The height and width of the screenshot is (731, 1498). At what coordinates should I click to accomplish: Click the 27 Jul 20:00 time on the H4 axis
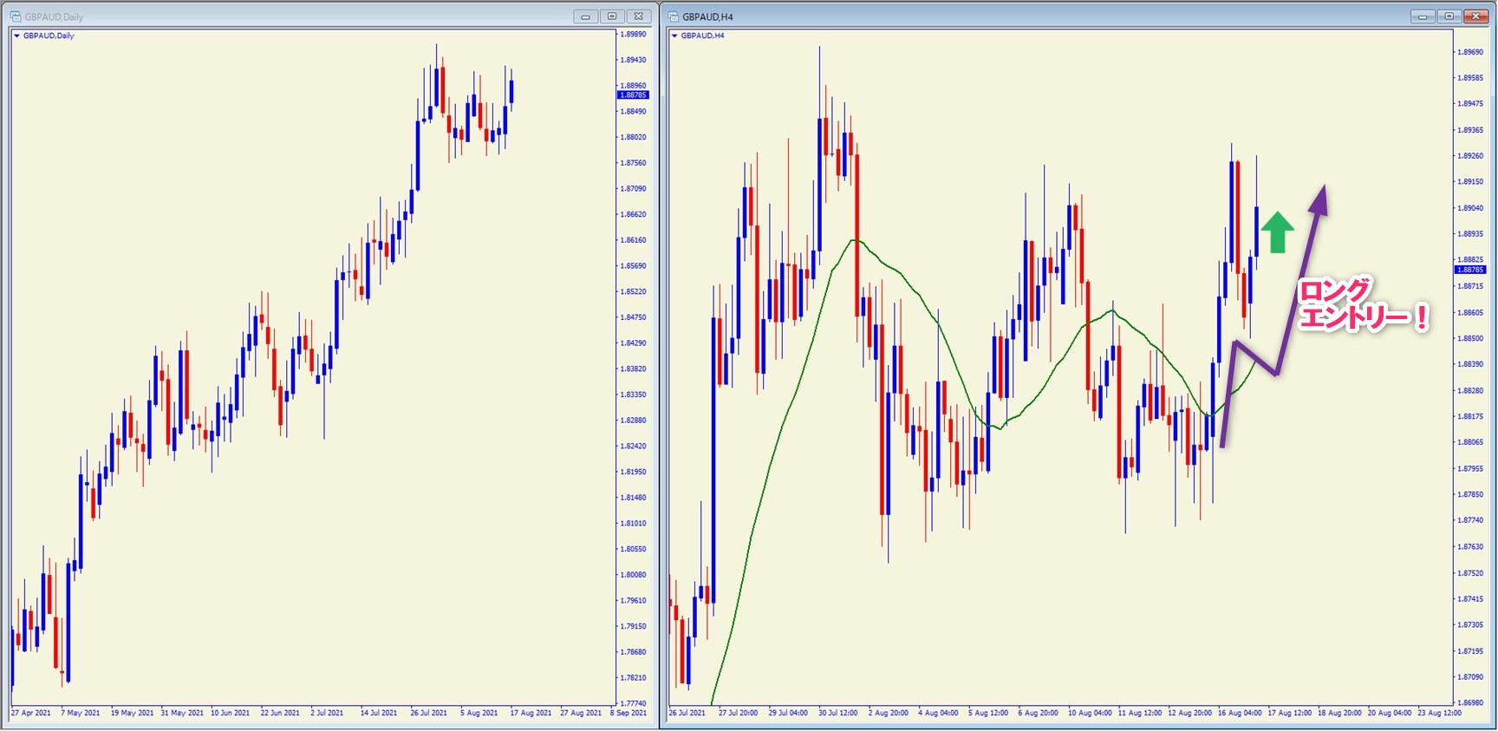pyautogui.click(x=738, y=713)
